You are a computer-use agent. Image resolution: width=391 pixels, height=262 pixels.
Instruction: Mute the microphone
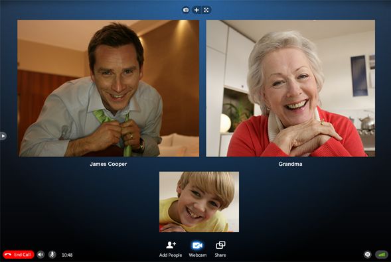coord(52,255)
